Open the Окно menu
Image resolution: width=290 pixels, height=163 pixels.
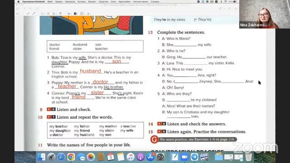point(113,2)
